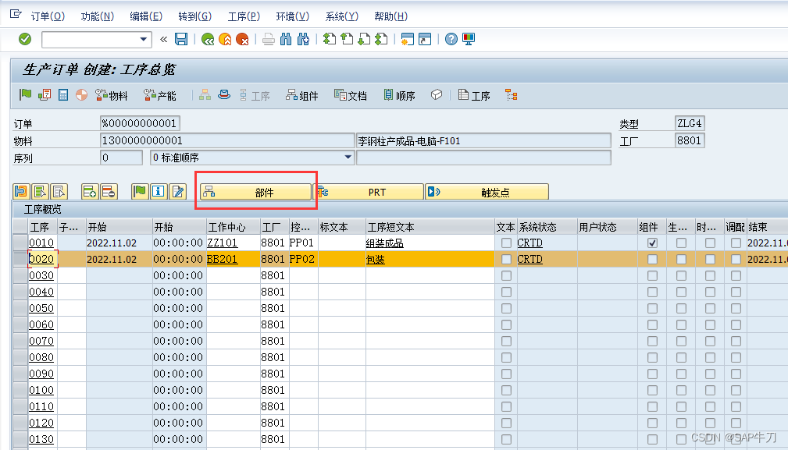Click the Last Page icon
This screenshot has height=450, width=788.
(381, 39)
